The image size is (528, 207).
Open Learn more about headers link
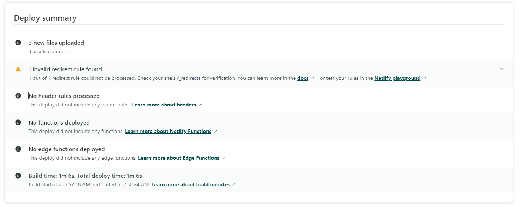pyautogui.click(x=164, y=105)
